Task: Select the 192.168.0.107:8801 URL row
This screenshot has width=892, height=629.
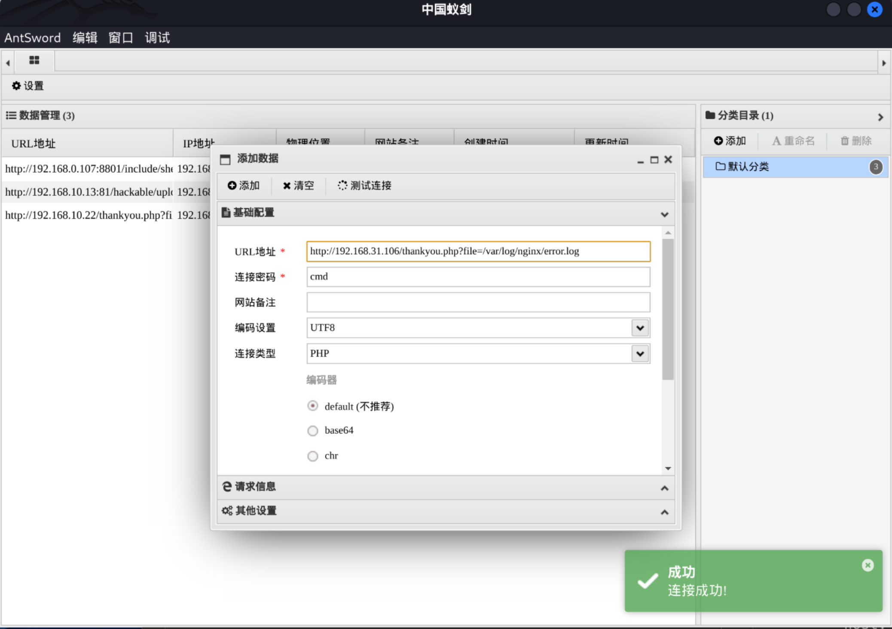Action: 89,168
